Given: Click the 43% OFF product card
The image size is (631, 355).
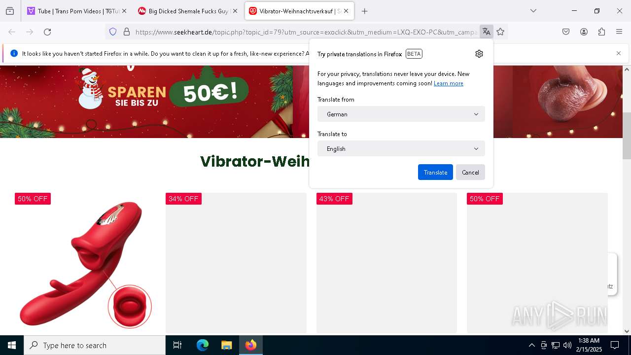Looking at the screenshot, I should pyautogui.click(x=386, y=263).
